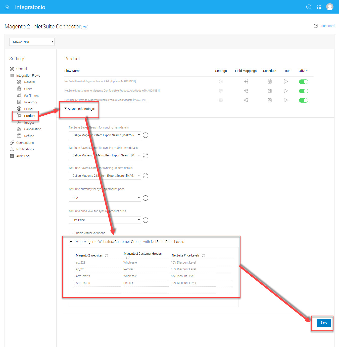
Task: Open field mappings for NetSuite Item to Magento Product flow
Action: click(x=246, y=81)
